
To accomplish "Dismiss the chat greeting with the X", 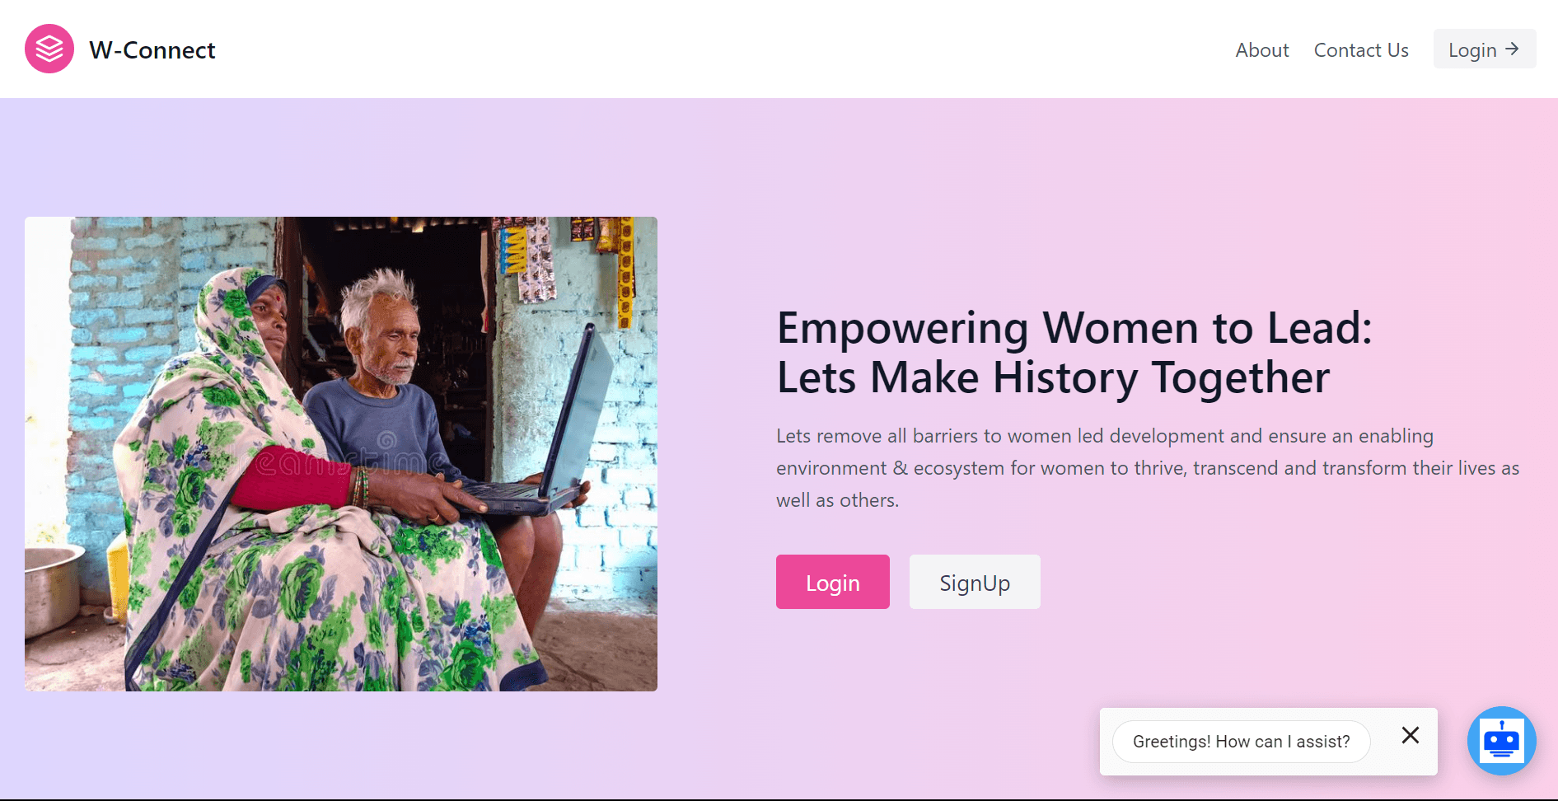I will (x=1411, y=735).
